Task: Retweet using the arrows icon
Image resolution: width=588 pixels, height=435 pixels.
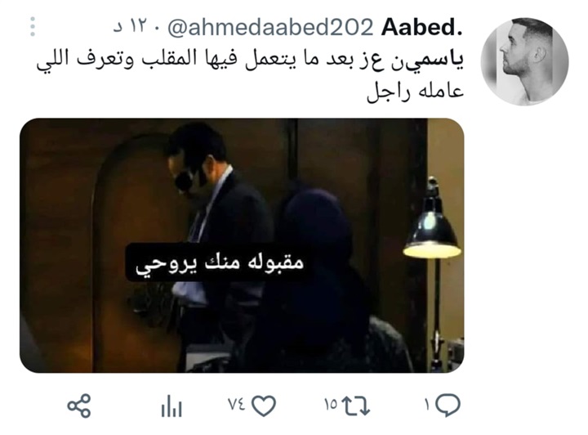Action: [x=358, y=406]
